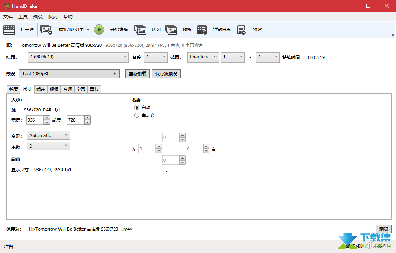Click the 打开源 toolbar label
The image size is (396, 253).
click(x=27, y=30)
